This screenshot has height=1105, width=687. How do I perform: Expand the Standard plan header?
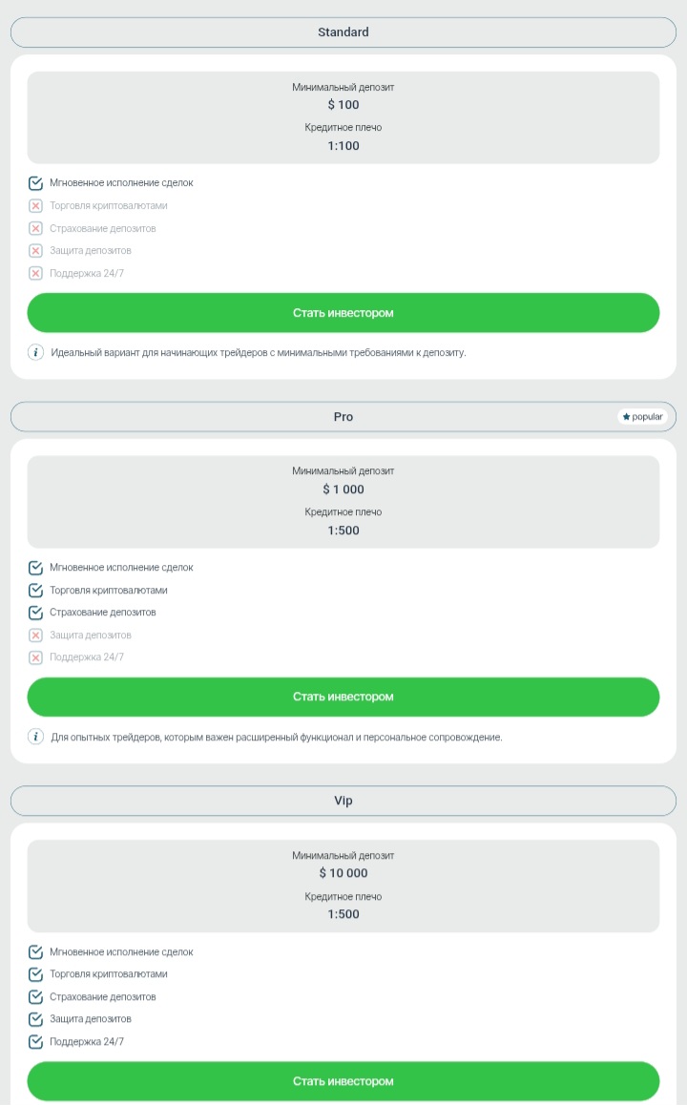click(x=343, y=31)
